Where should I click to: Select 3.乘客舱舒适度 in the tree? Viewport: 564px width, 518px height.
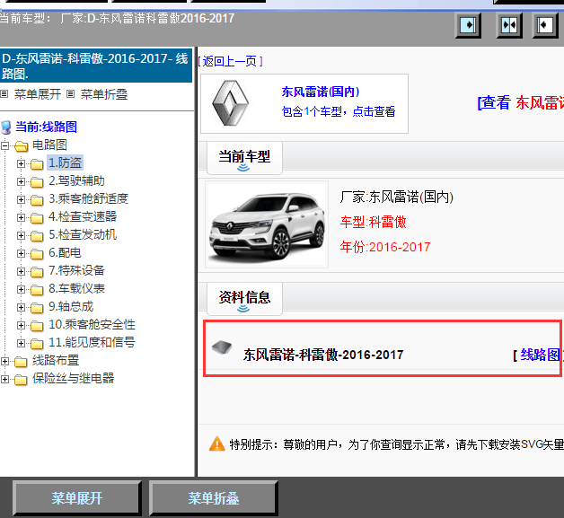[x=89, y=198]
